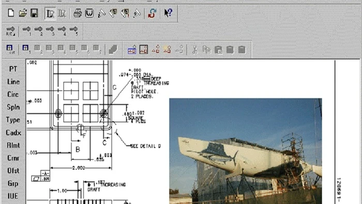Screen dimensions: 362x204
Task: Select key number 5 icon
Action: pos(73,31)
